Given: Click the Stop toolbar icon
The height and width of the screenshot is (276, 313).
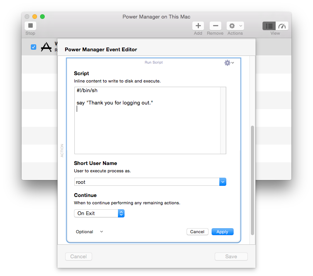Looking at the screenshot, I should [30, 26].
